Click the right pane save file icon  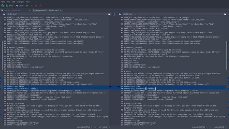(x=120, y=14)
